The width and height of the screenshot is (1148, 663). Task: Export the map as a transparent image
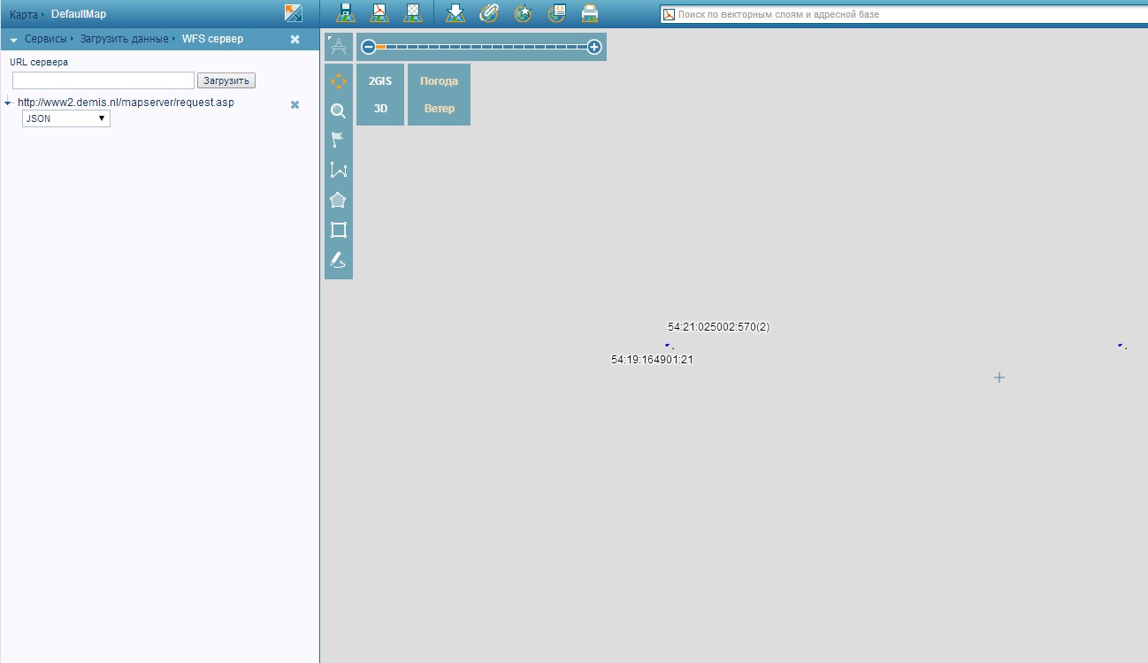pos(413,13)
